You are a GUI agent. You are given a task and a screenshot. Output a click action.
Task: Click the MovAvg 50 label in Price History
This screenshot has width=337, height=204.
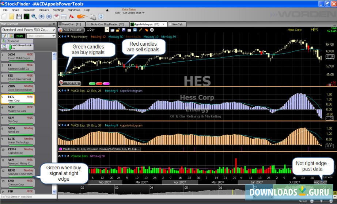[x=116, y=37]
